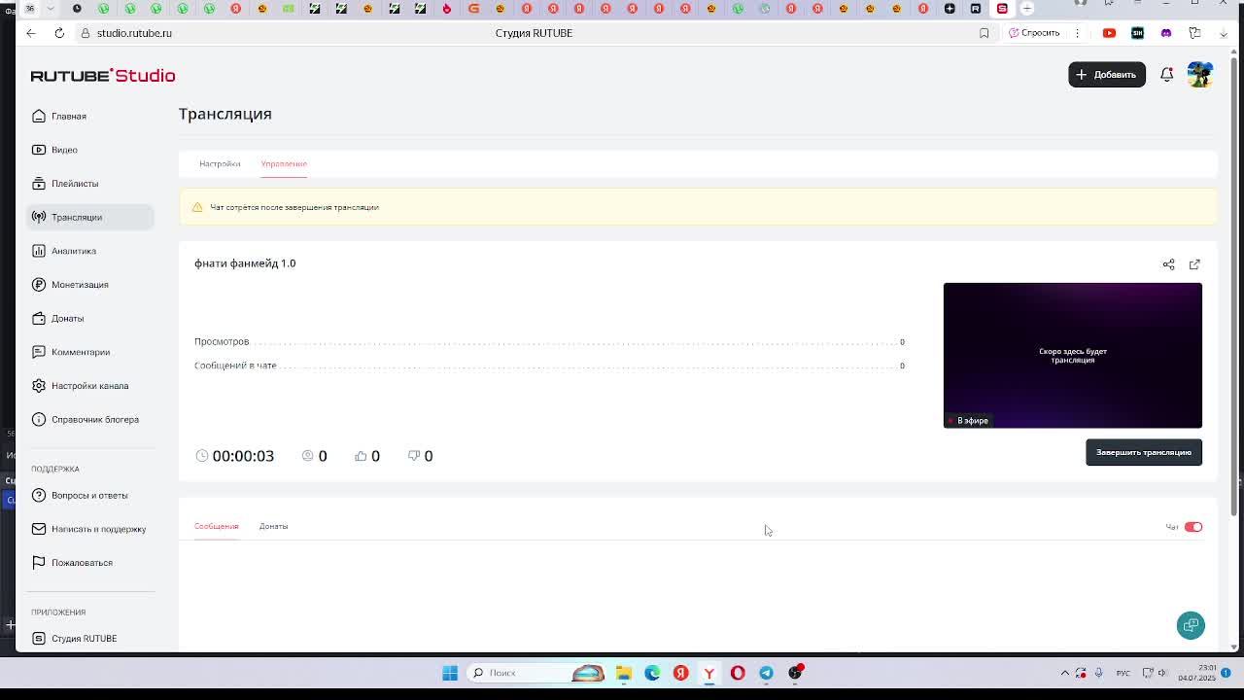
Task: Switch to the Сообщения tab
Action: [x=216, y=526]
